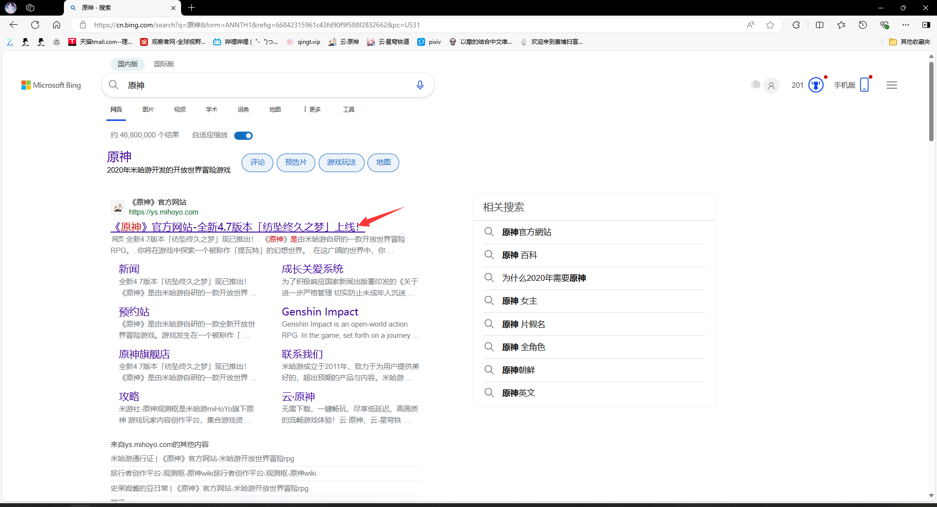Open the pixiv bookmark on the favorites bar
Image resolution: width=937 pixels, height=507 pixels.
(429, 42)
